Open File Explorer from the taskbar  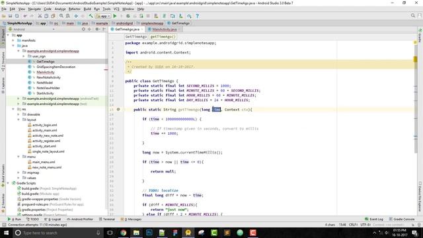136,233
